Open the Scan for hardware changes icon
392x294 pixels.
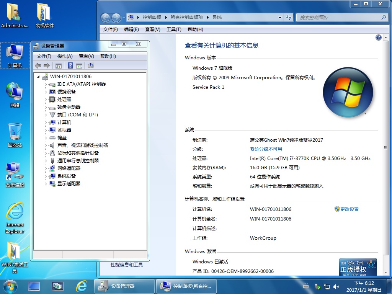91,65
